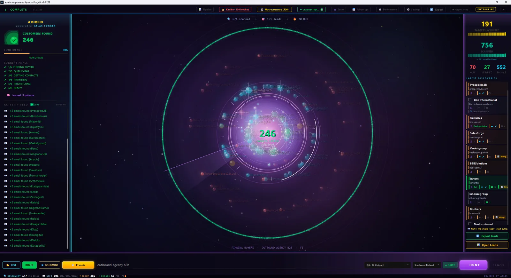Image resolution: width=511 pixels, height=278 pixels.
Task: Click the Export leads button
Action: click(x=487, y=236)
